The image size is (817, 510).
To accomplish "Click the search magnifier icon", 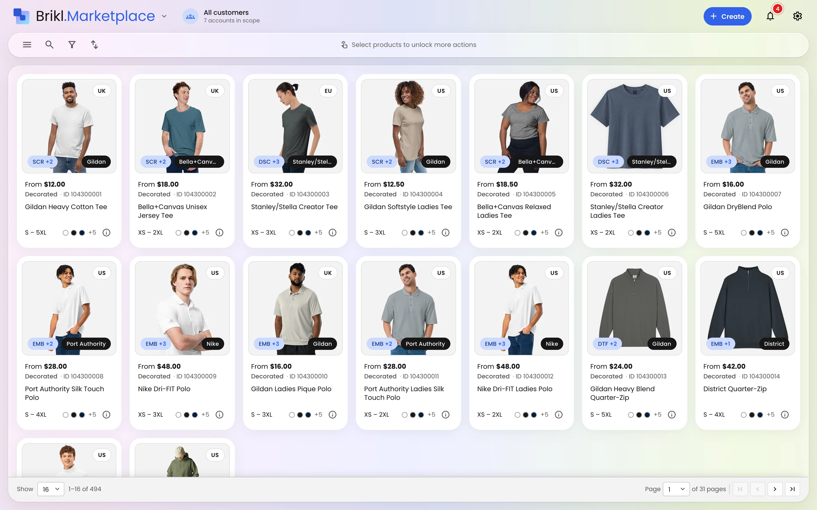I will coord(49,44).
